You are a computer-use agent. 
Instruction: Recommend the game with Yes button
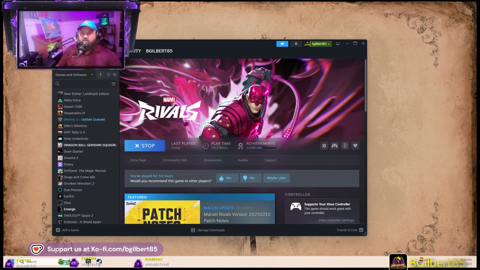pos(227,178)
